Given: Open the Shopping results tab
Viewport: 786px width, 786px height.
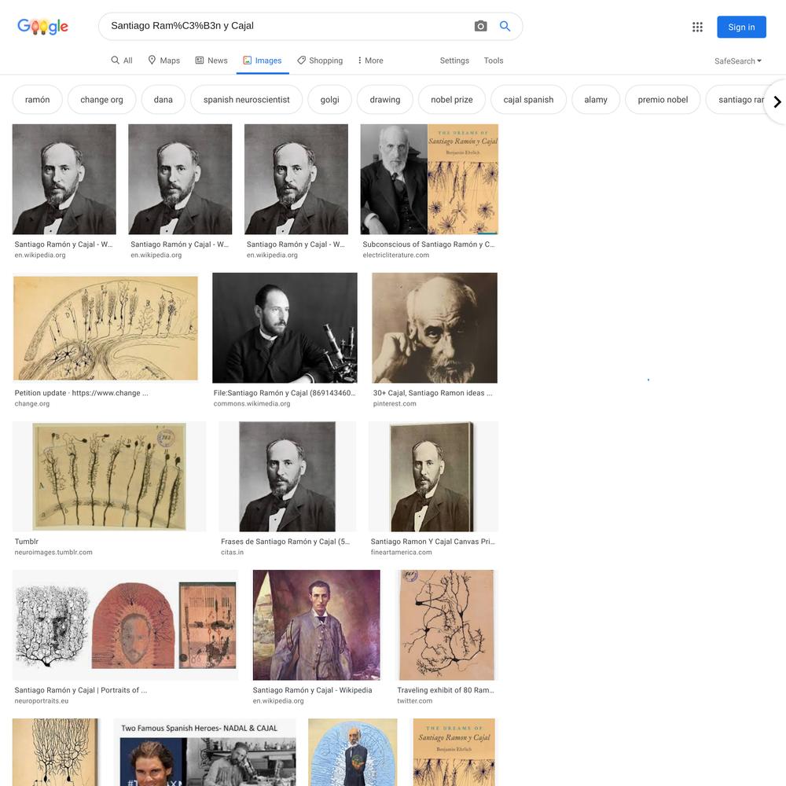Looking at the screenshot, I should pos(320,61).
